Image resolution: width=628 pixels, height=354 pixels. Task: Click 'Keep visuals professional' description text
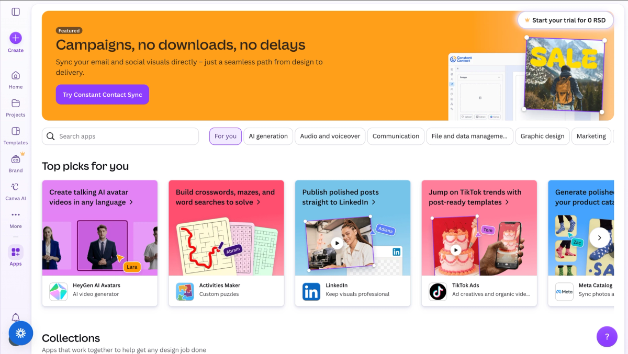[x=357, y=294]
